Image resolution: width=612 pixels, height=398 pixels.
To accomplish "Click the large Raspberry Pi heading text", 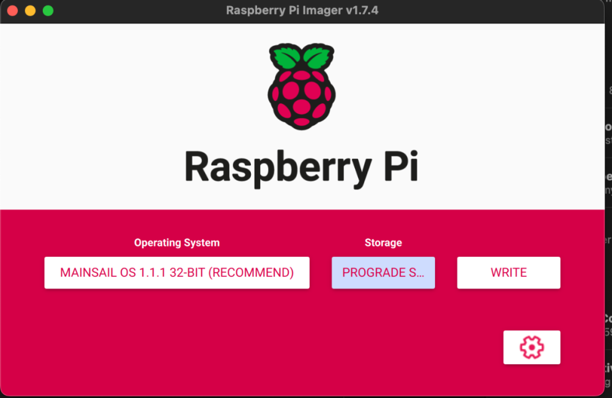I will click(301, 168).
